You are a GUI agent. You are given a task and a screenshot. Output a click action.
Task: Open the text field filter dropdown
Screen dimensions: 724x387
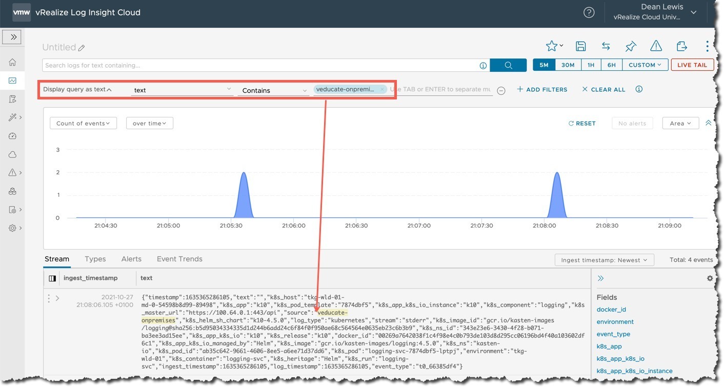coord(182,90)
